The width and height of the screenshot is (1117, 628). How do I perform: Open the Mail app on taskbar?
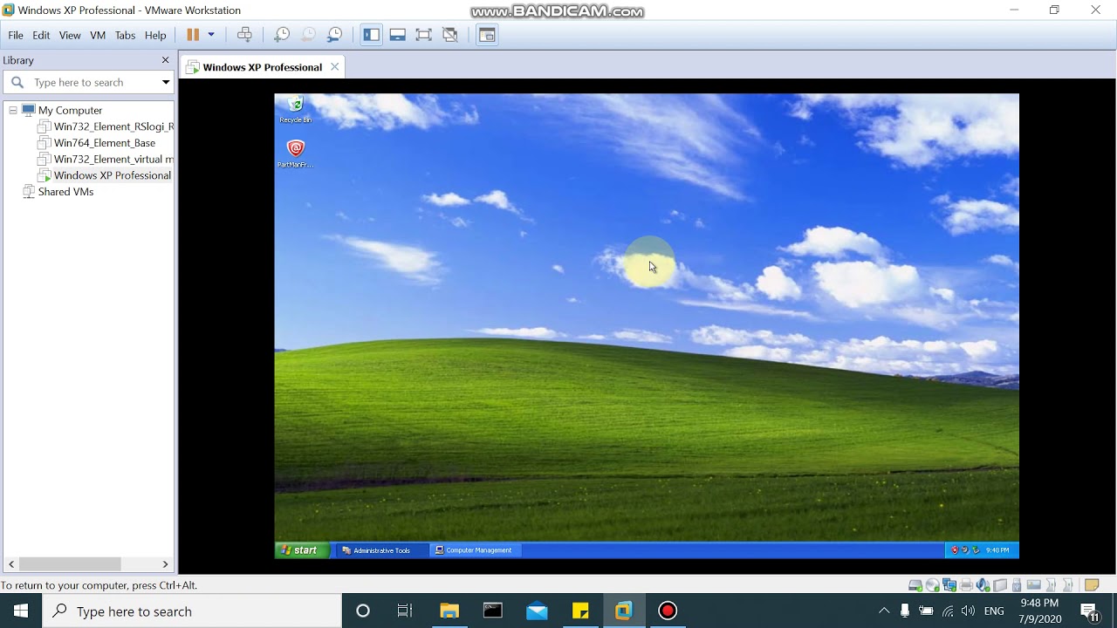[537, 611]
